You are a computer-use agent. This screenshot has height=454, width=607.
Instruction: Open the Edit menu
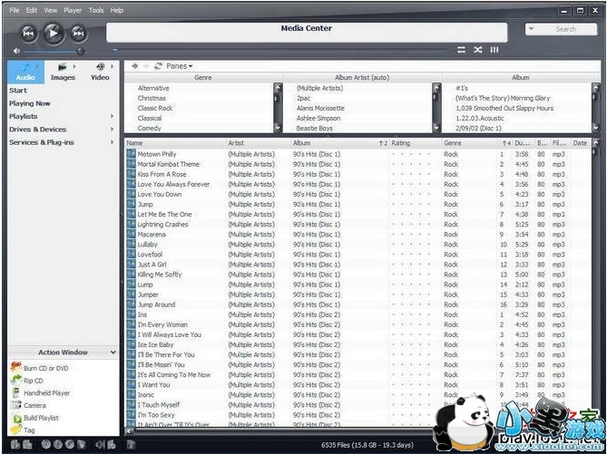click(x=32, y=11)
